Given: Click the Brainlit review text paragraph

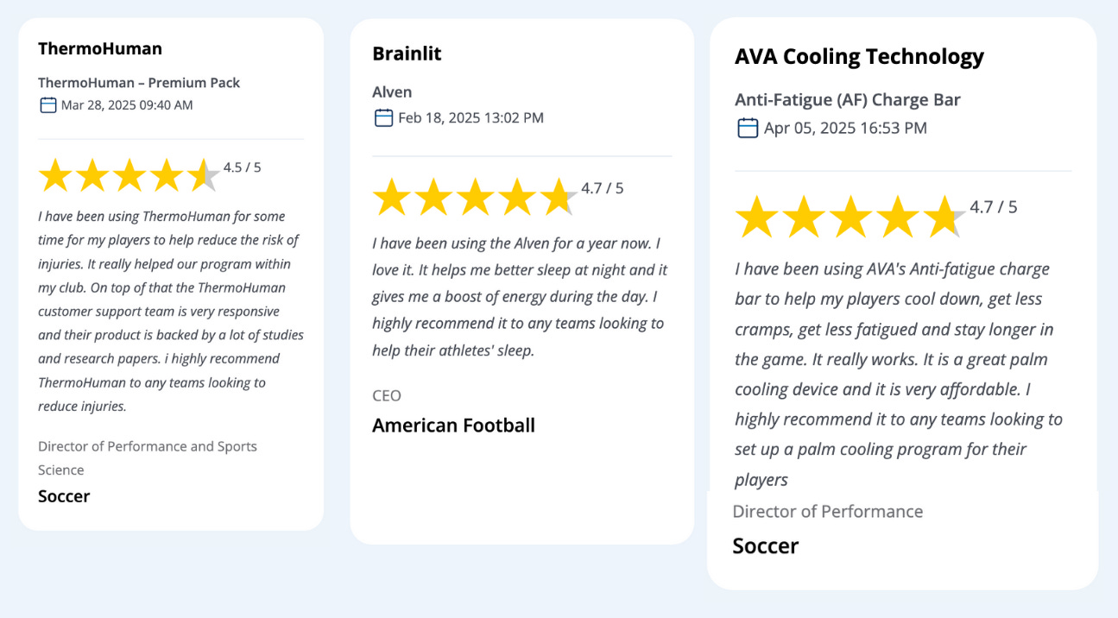Looking at the screenshot, I should 520,297.
